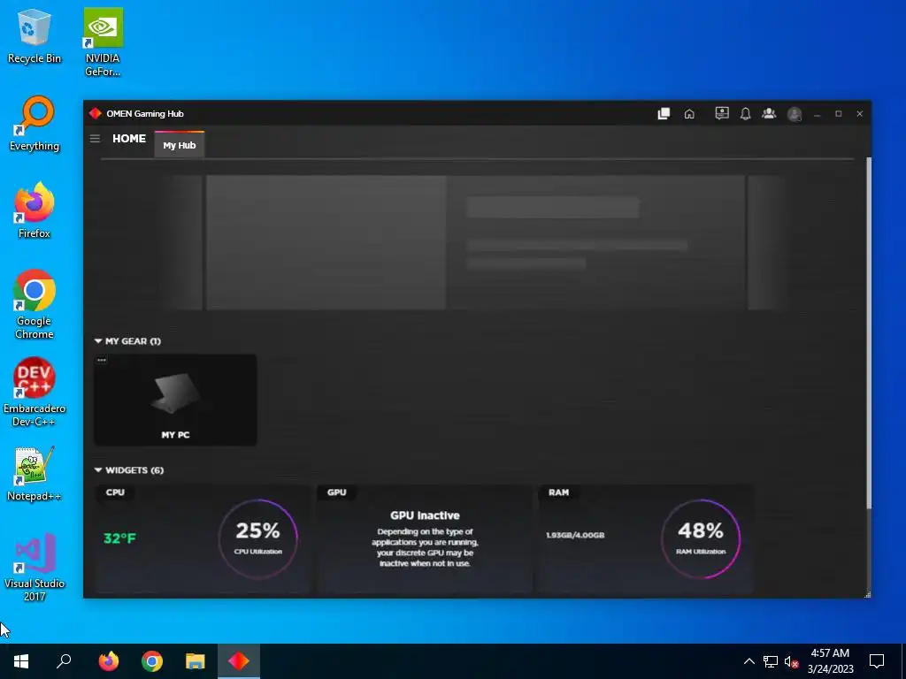This screenshot has width=906, height=679.
Task: Select the HOME heading
Action: [x=129, y=139]
